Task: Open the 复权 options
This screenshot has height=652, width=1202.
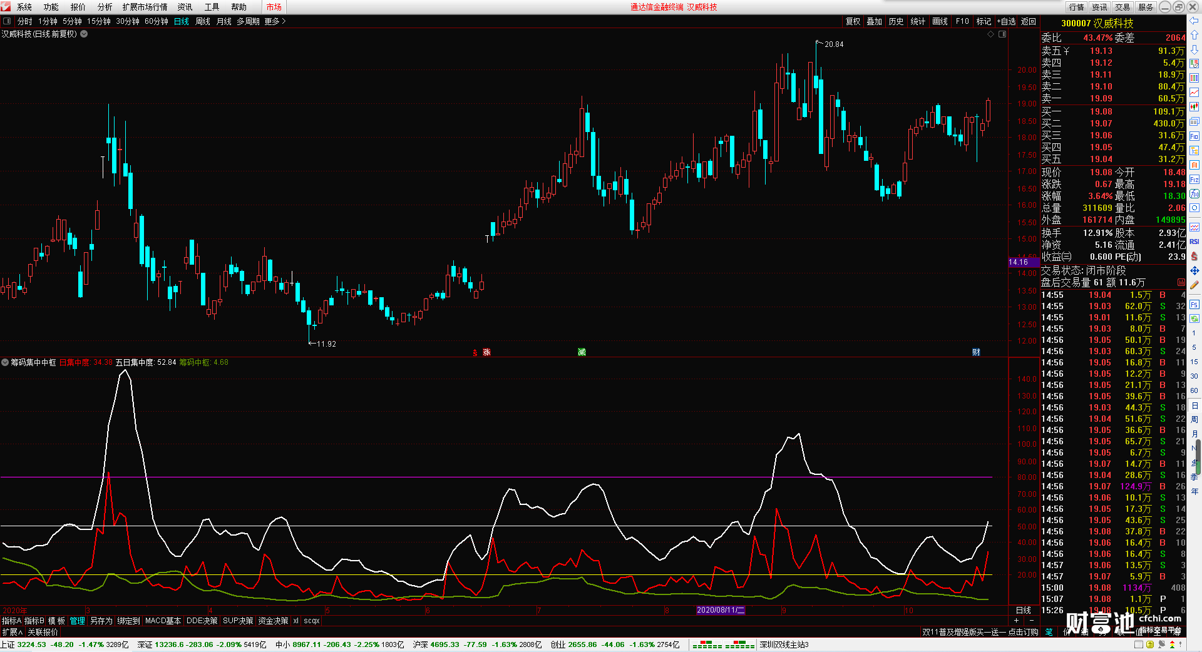Action: pyautogui.click(x=853, y=21)
